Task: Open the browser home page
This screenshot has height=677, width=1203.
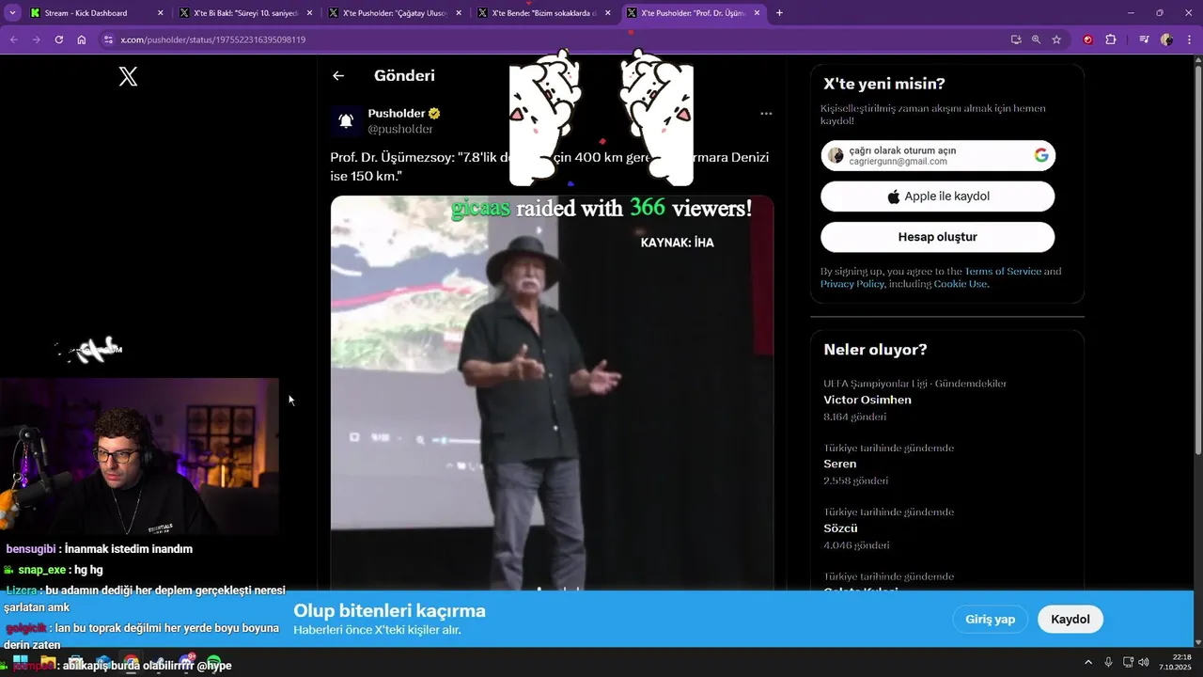Action: coord(82,39)
